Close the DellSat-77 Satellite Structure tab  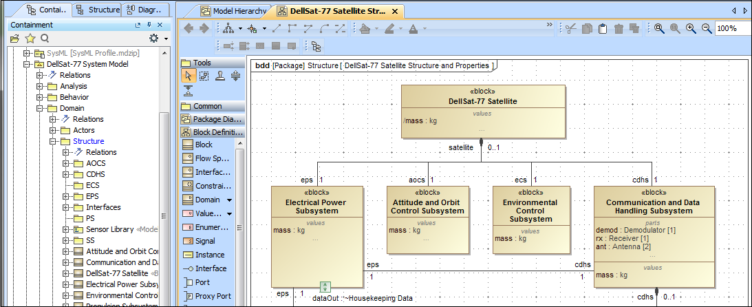tap(395, 11)
